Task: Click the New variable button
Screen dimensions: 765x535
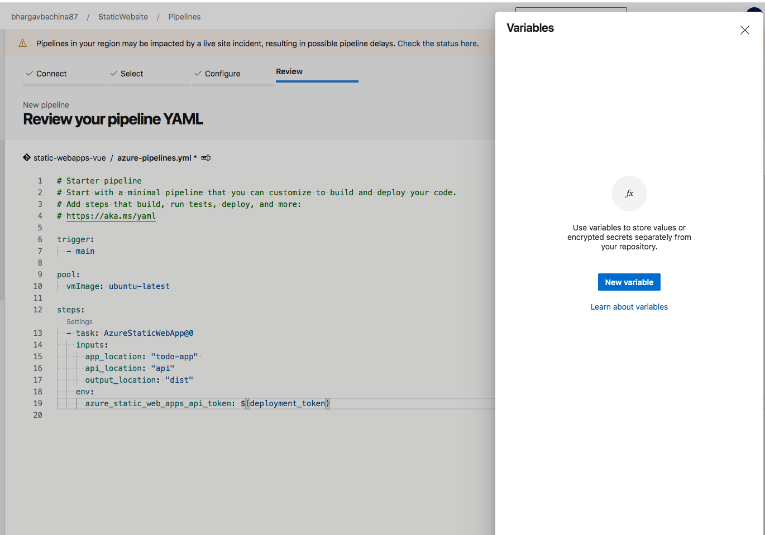Action: click(x=629, y=282)
